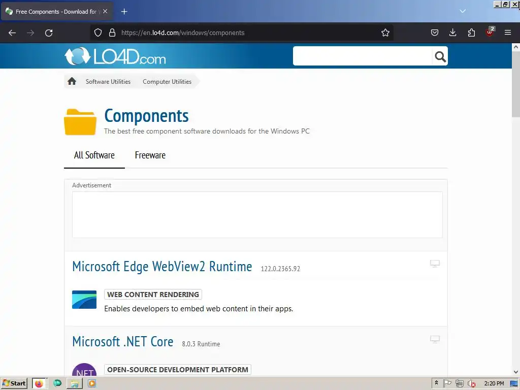This screenshot has width=520, height=390.
Task: Open the Software Utilities breadcrumb
Action: [108, 82]
